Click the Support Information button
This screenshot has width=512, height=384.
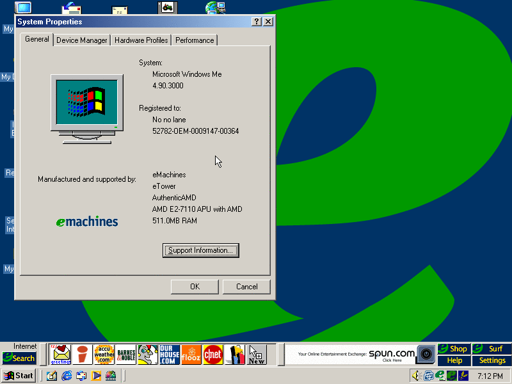tap(200, 250)
